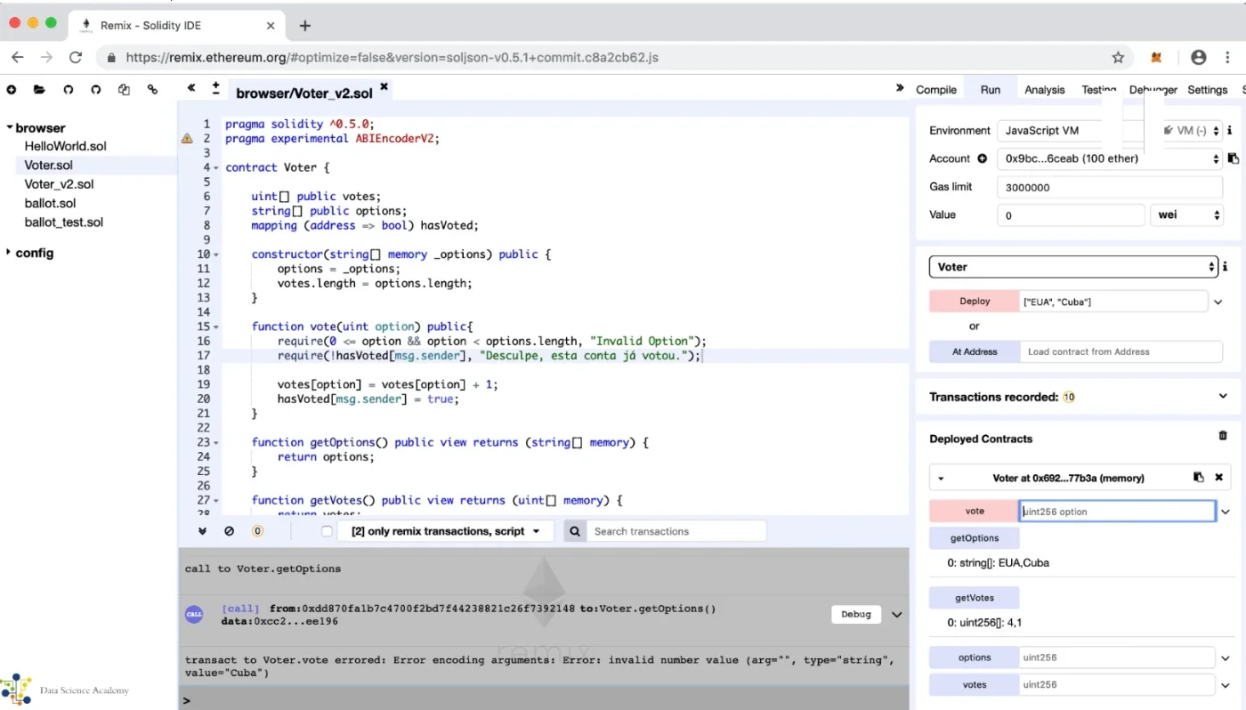Remove the deployed Voter instance via X
The image size is (1246, 710).
coord(1219,478)
